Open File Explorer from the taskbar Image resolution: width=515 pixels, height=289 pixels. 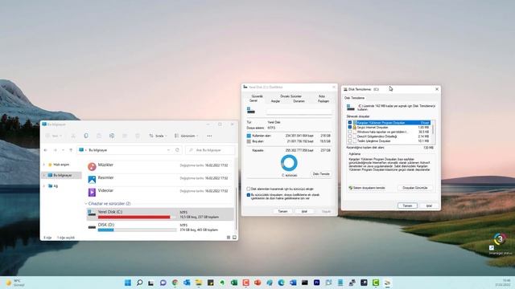(x=199, y=283)
